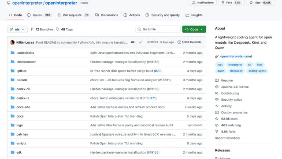View 63.9k stars stargazers
This screenshot has width=282, height=159.
pyautogui.click(x=226, y=119)
